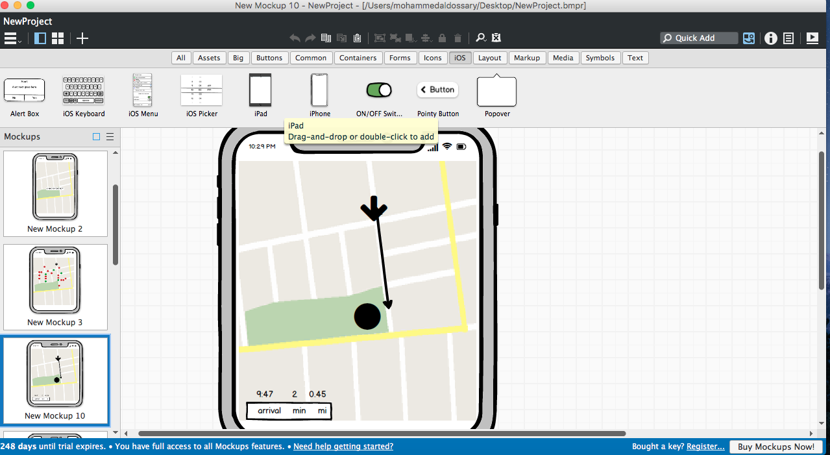
Task: Pick the iPad control
Action: click(260, 95)
